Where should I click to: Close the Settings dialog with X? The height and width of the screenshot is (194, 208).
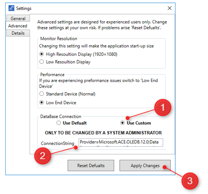tap(170, 8)
